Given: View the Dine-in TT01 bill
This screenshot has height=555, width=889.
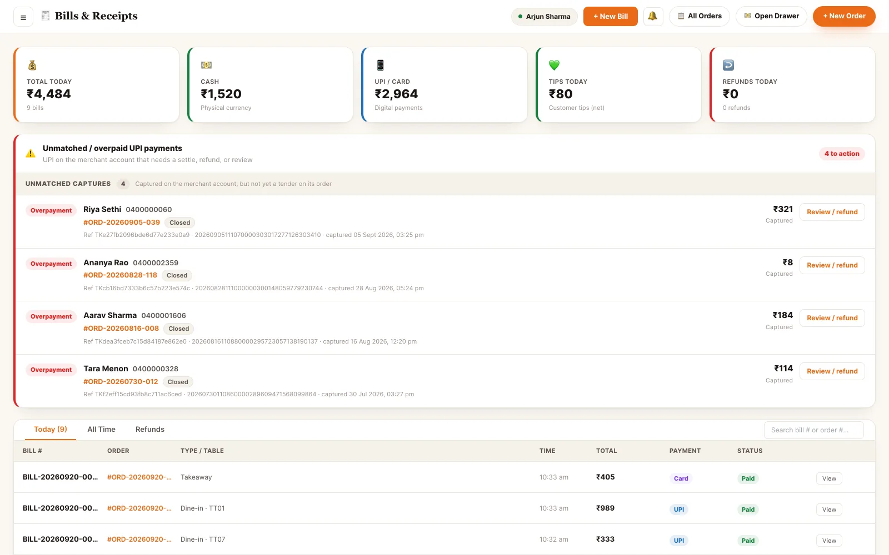Looking at the screenshot, I should [x=829, y=509].
